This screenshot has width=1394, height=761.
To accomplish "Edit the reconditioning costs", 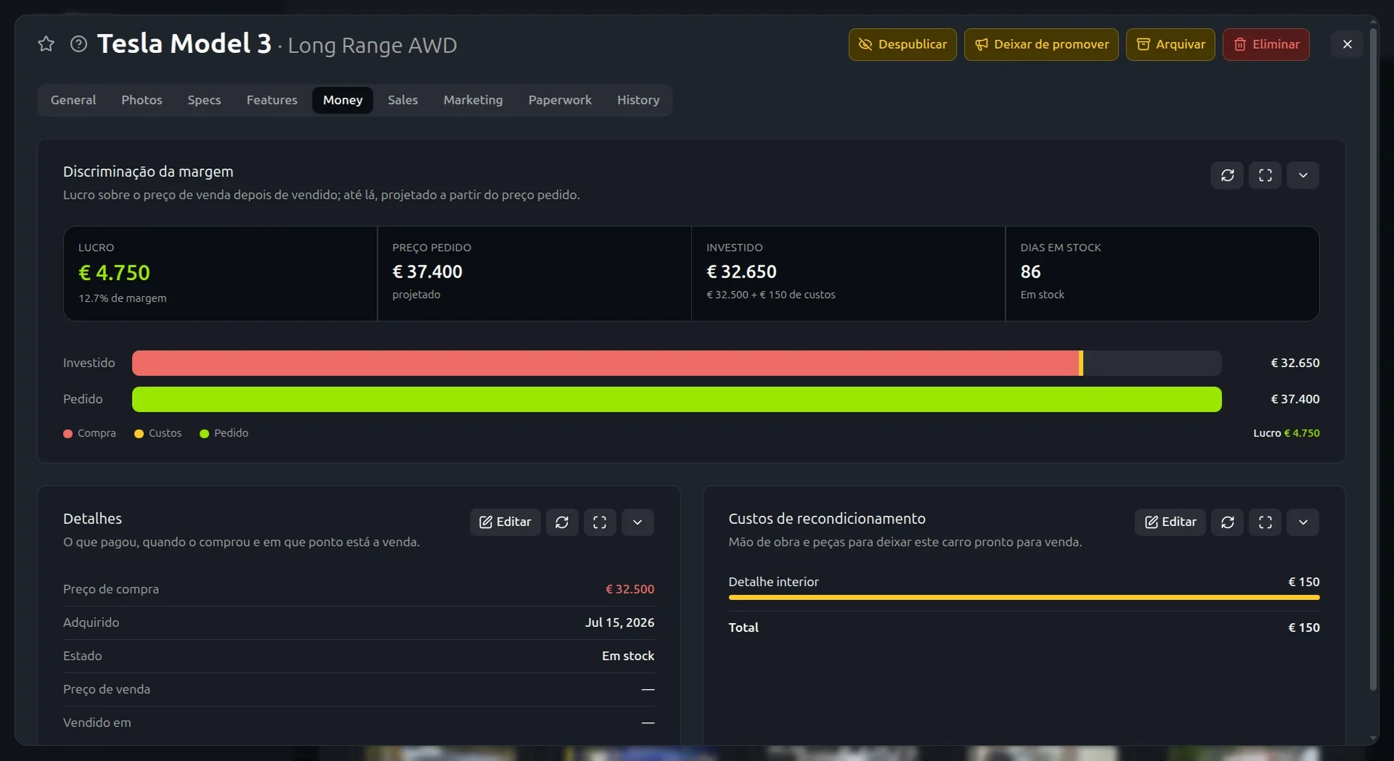I will [x=1170, y=522].
